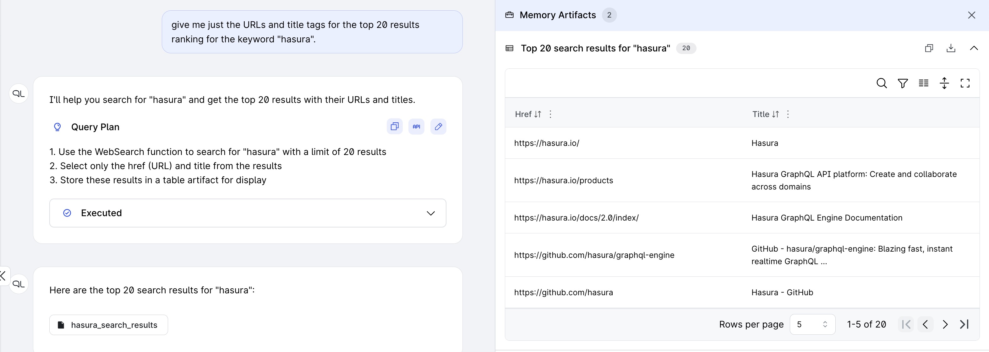The width and height of the screenshot is (989, 352).
Task: Open search within the results table
Action: [x=882, y=83]
